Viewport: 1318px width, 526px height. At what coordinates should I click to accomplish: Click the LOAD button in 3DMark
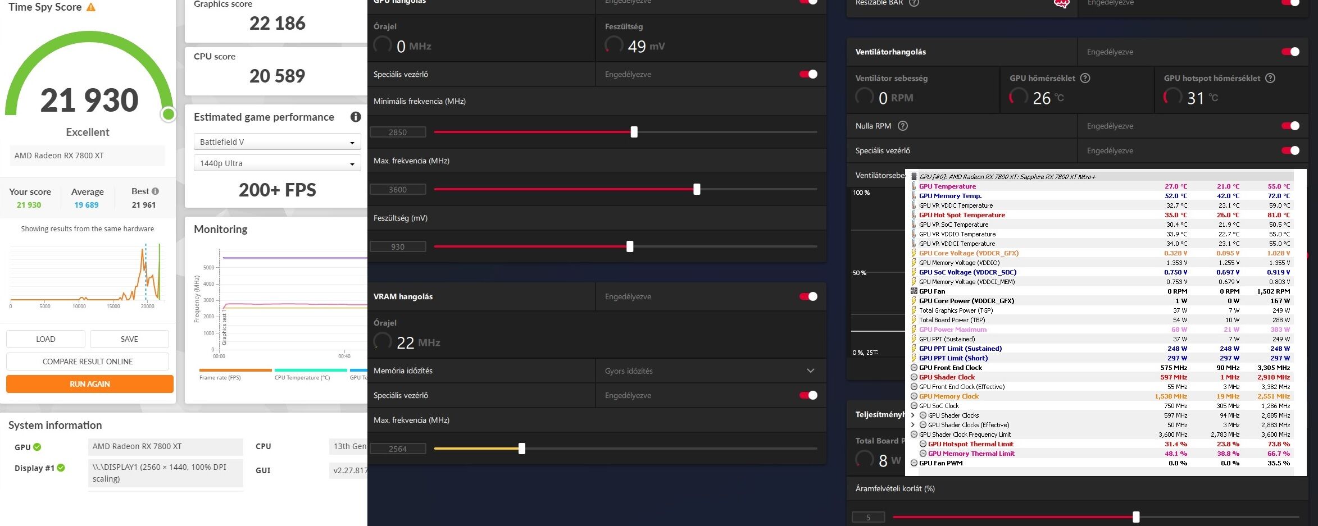[x=46, y=339]
